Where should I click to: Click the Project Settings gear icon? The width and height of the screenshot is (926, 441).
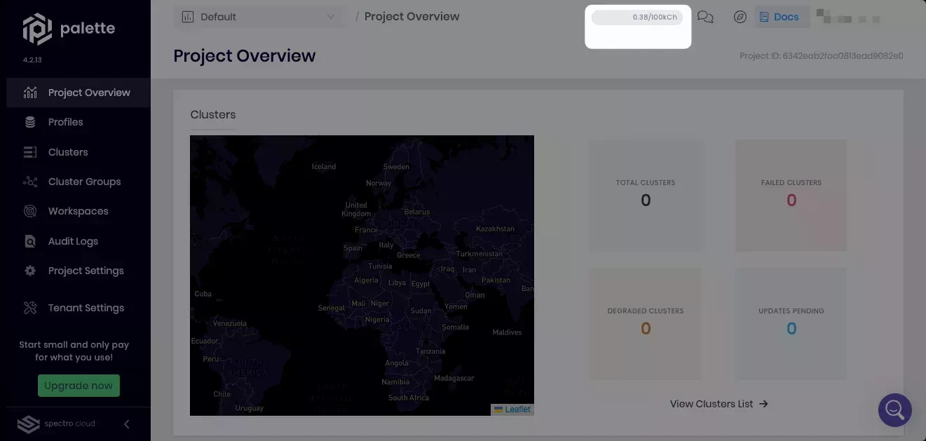tap(30, 271)
